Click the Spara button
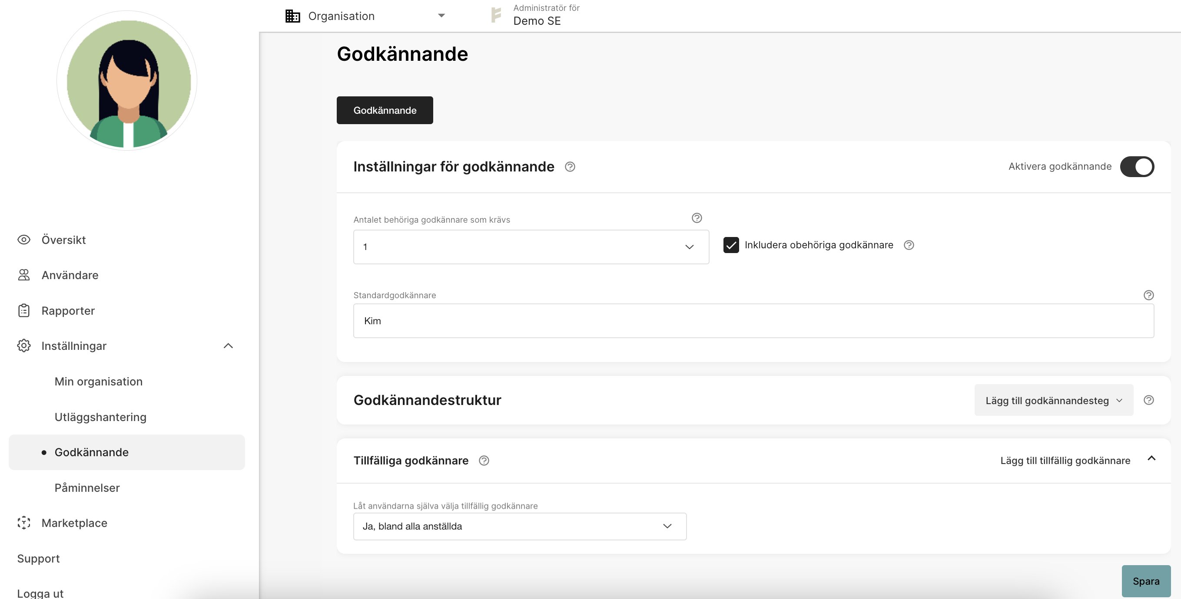This screenshot has width=1181, height=599. point(1146,581)
